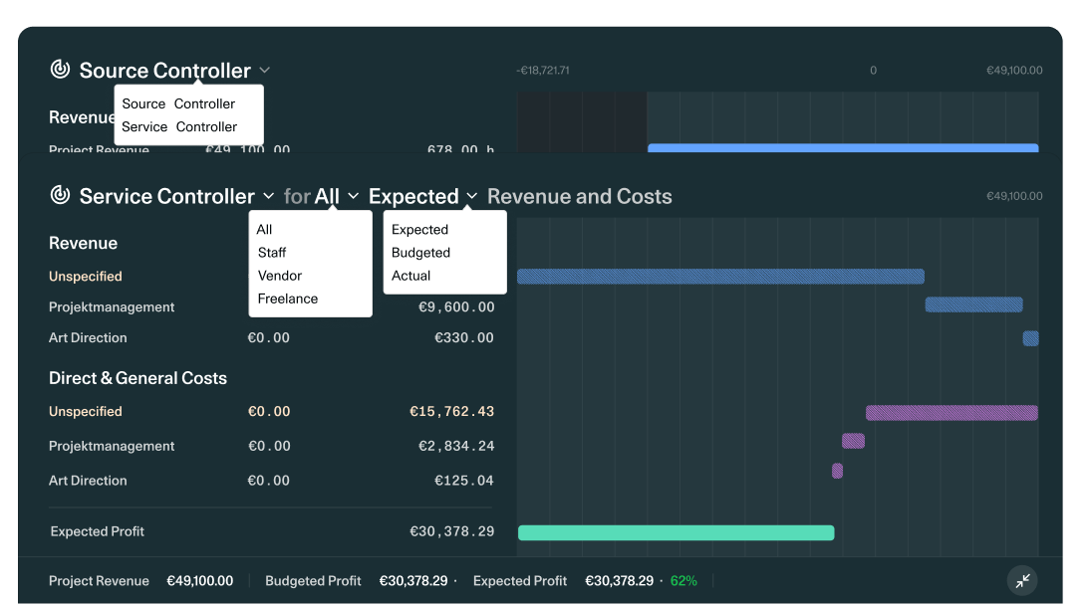Click the €2,834.24 cost value

click(456, 446)
